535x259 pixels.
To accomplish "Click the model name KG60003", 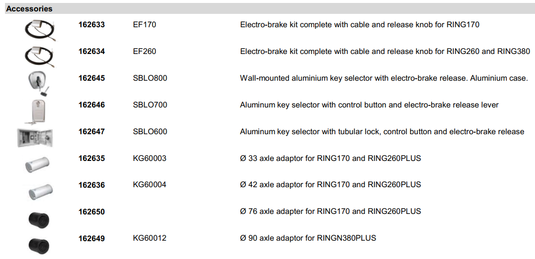I will [x=149, y=158].
